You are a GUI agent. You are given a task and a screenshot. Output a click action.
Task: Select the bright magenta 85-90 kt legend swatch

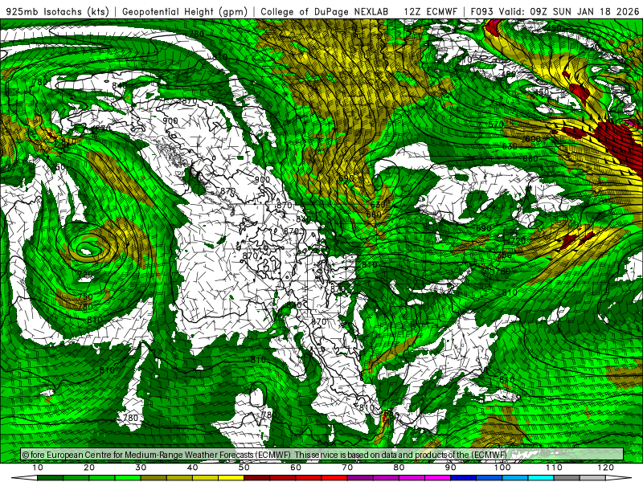tap(437, 478)
